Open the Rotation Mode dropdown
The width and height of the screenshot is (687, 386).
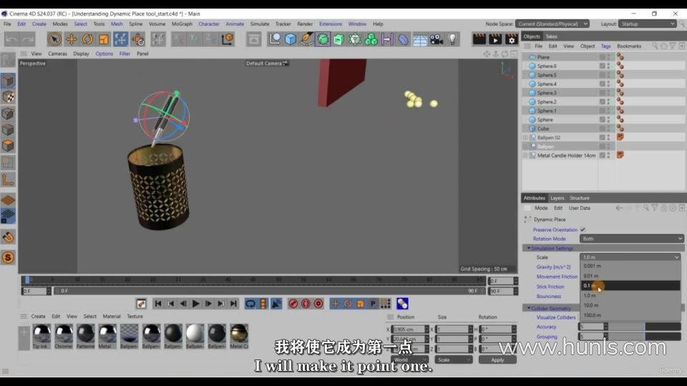pos(632,239)
